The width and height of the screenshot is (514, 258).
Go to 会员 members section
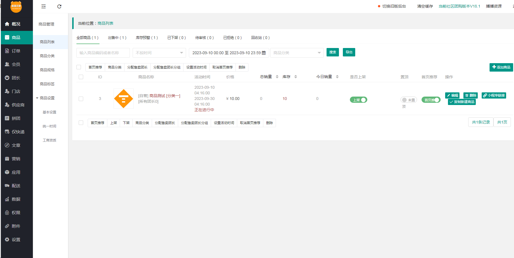click(x=17, y=65)
